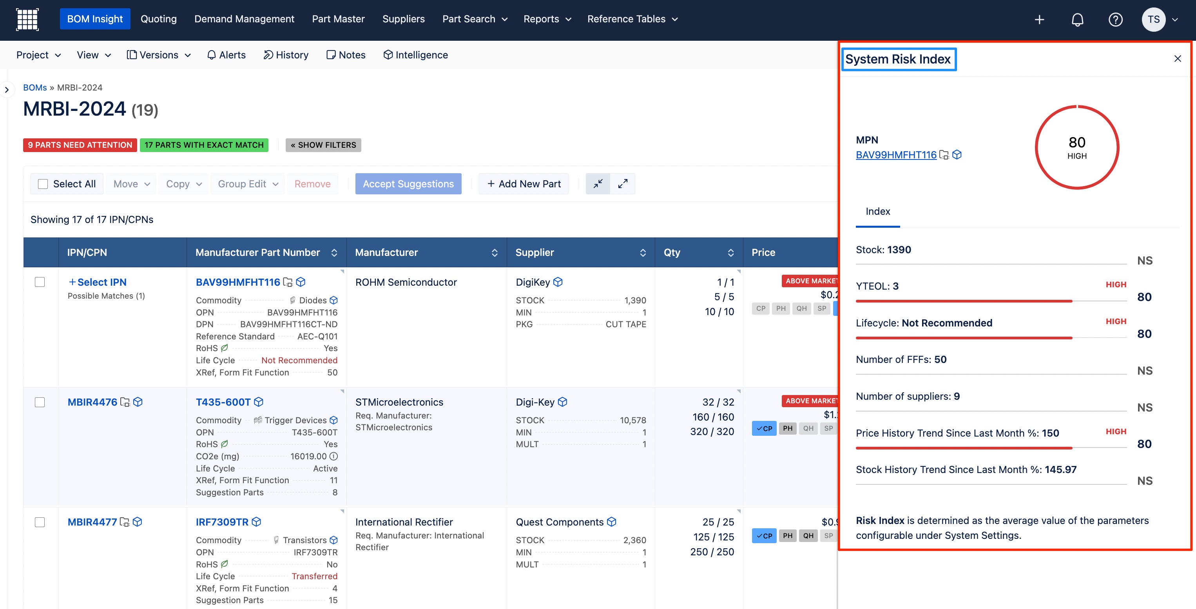Open notifications bell icon
The height and width of the screenshot is (609, 1196).
1078,19
